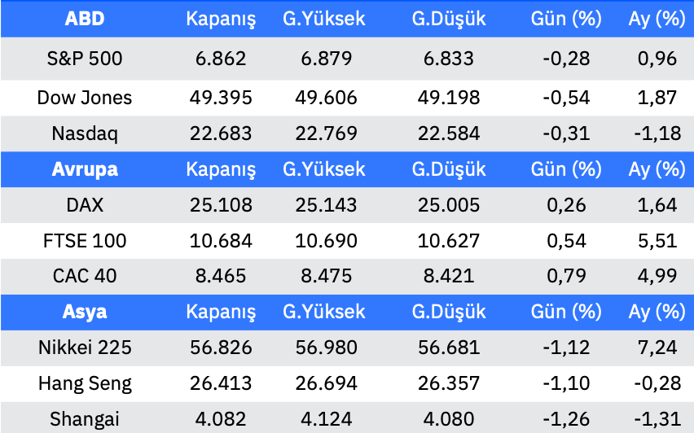Click the Kapanış column header in ABD row
This screenshot has width=694, height=433.
click(221, 19)
